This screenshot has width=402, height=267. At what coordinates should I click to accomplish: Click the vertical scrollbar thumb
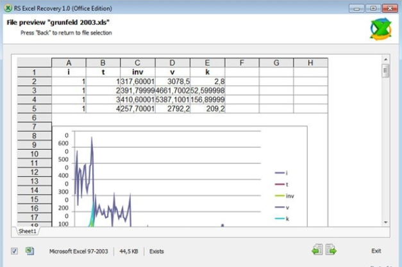tap(385, 70)
